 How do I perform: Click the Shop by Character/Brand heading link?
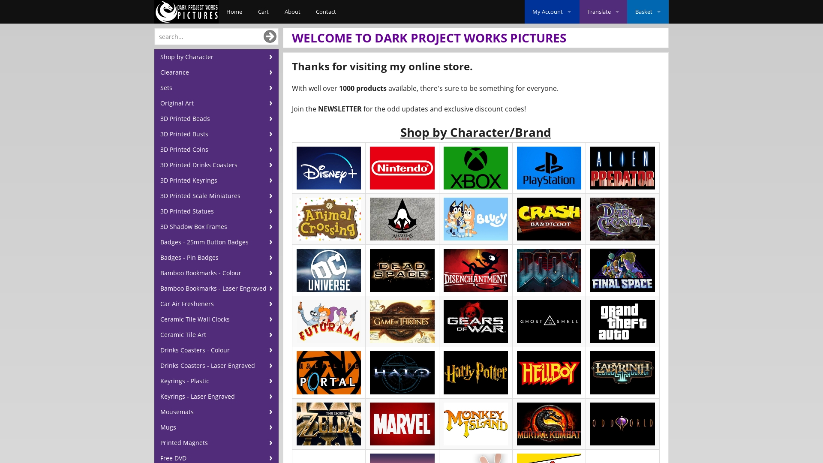click(475, 132)
